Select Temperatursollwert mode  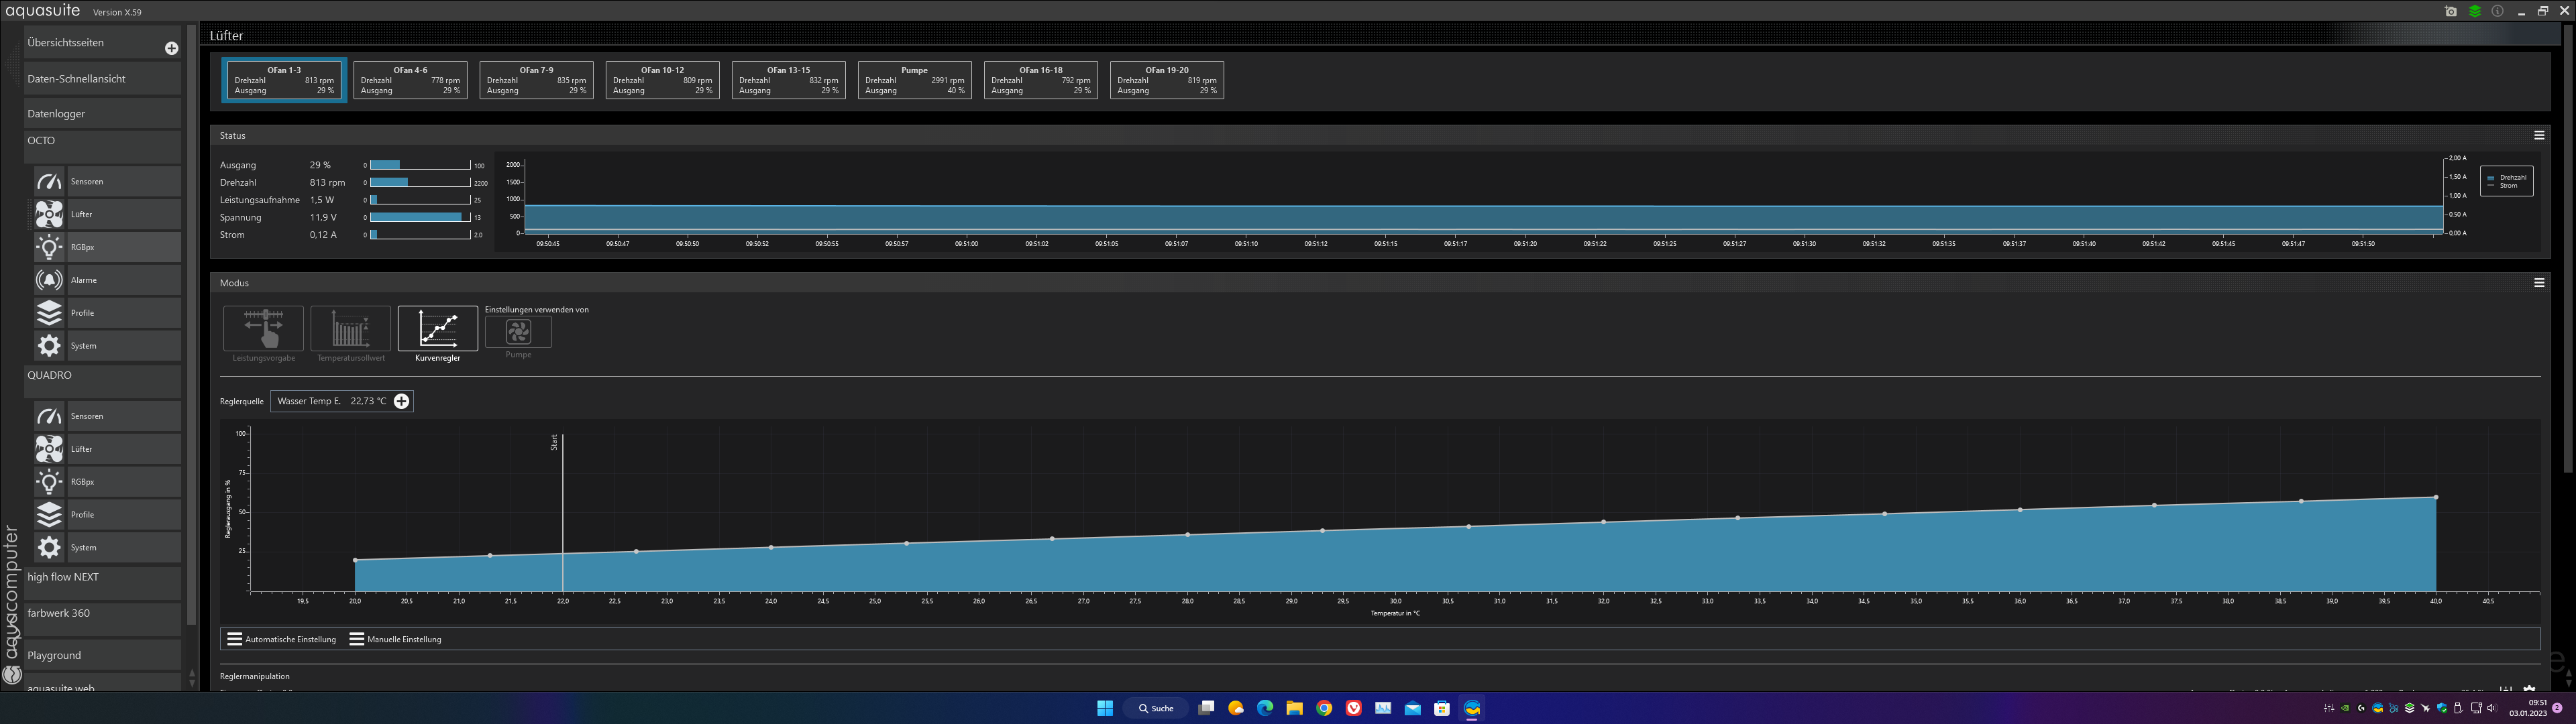pyautogui.click(x=350, y=329)
